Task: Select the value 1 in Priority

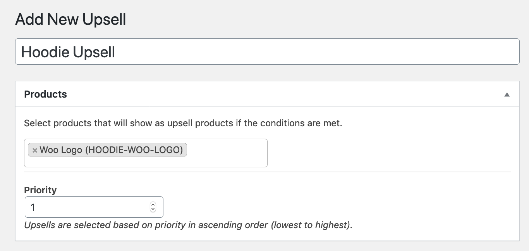Action: click(x=34, y=207)
